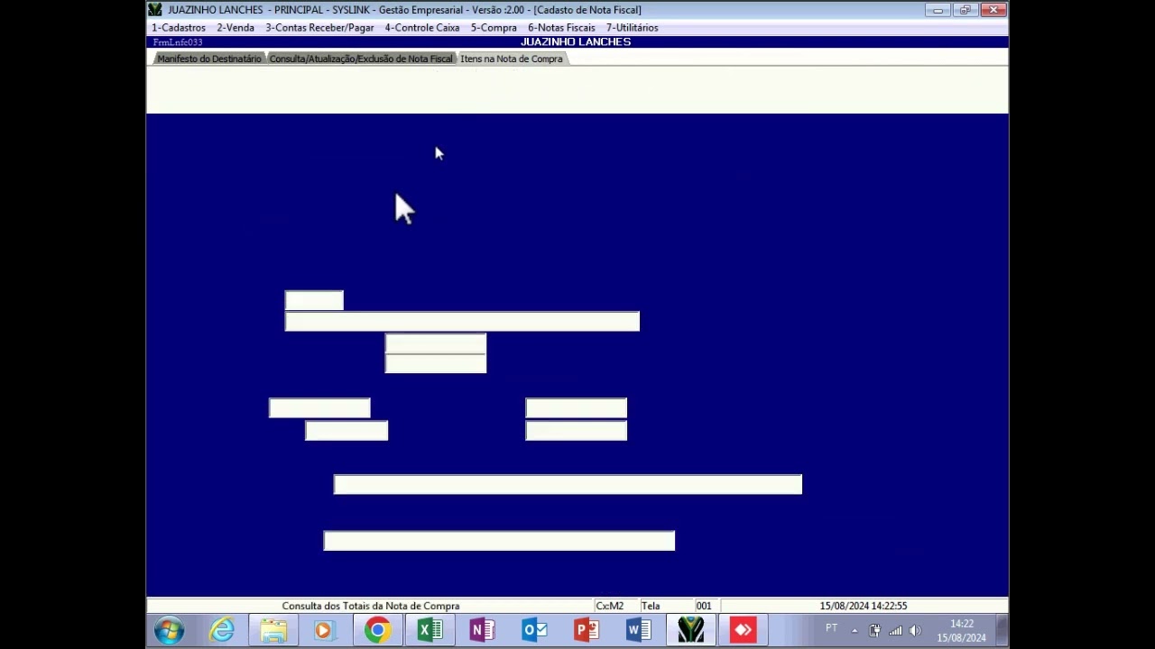Open Windows Explorer folder icon in taskbar

click(273, 630)
